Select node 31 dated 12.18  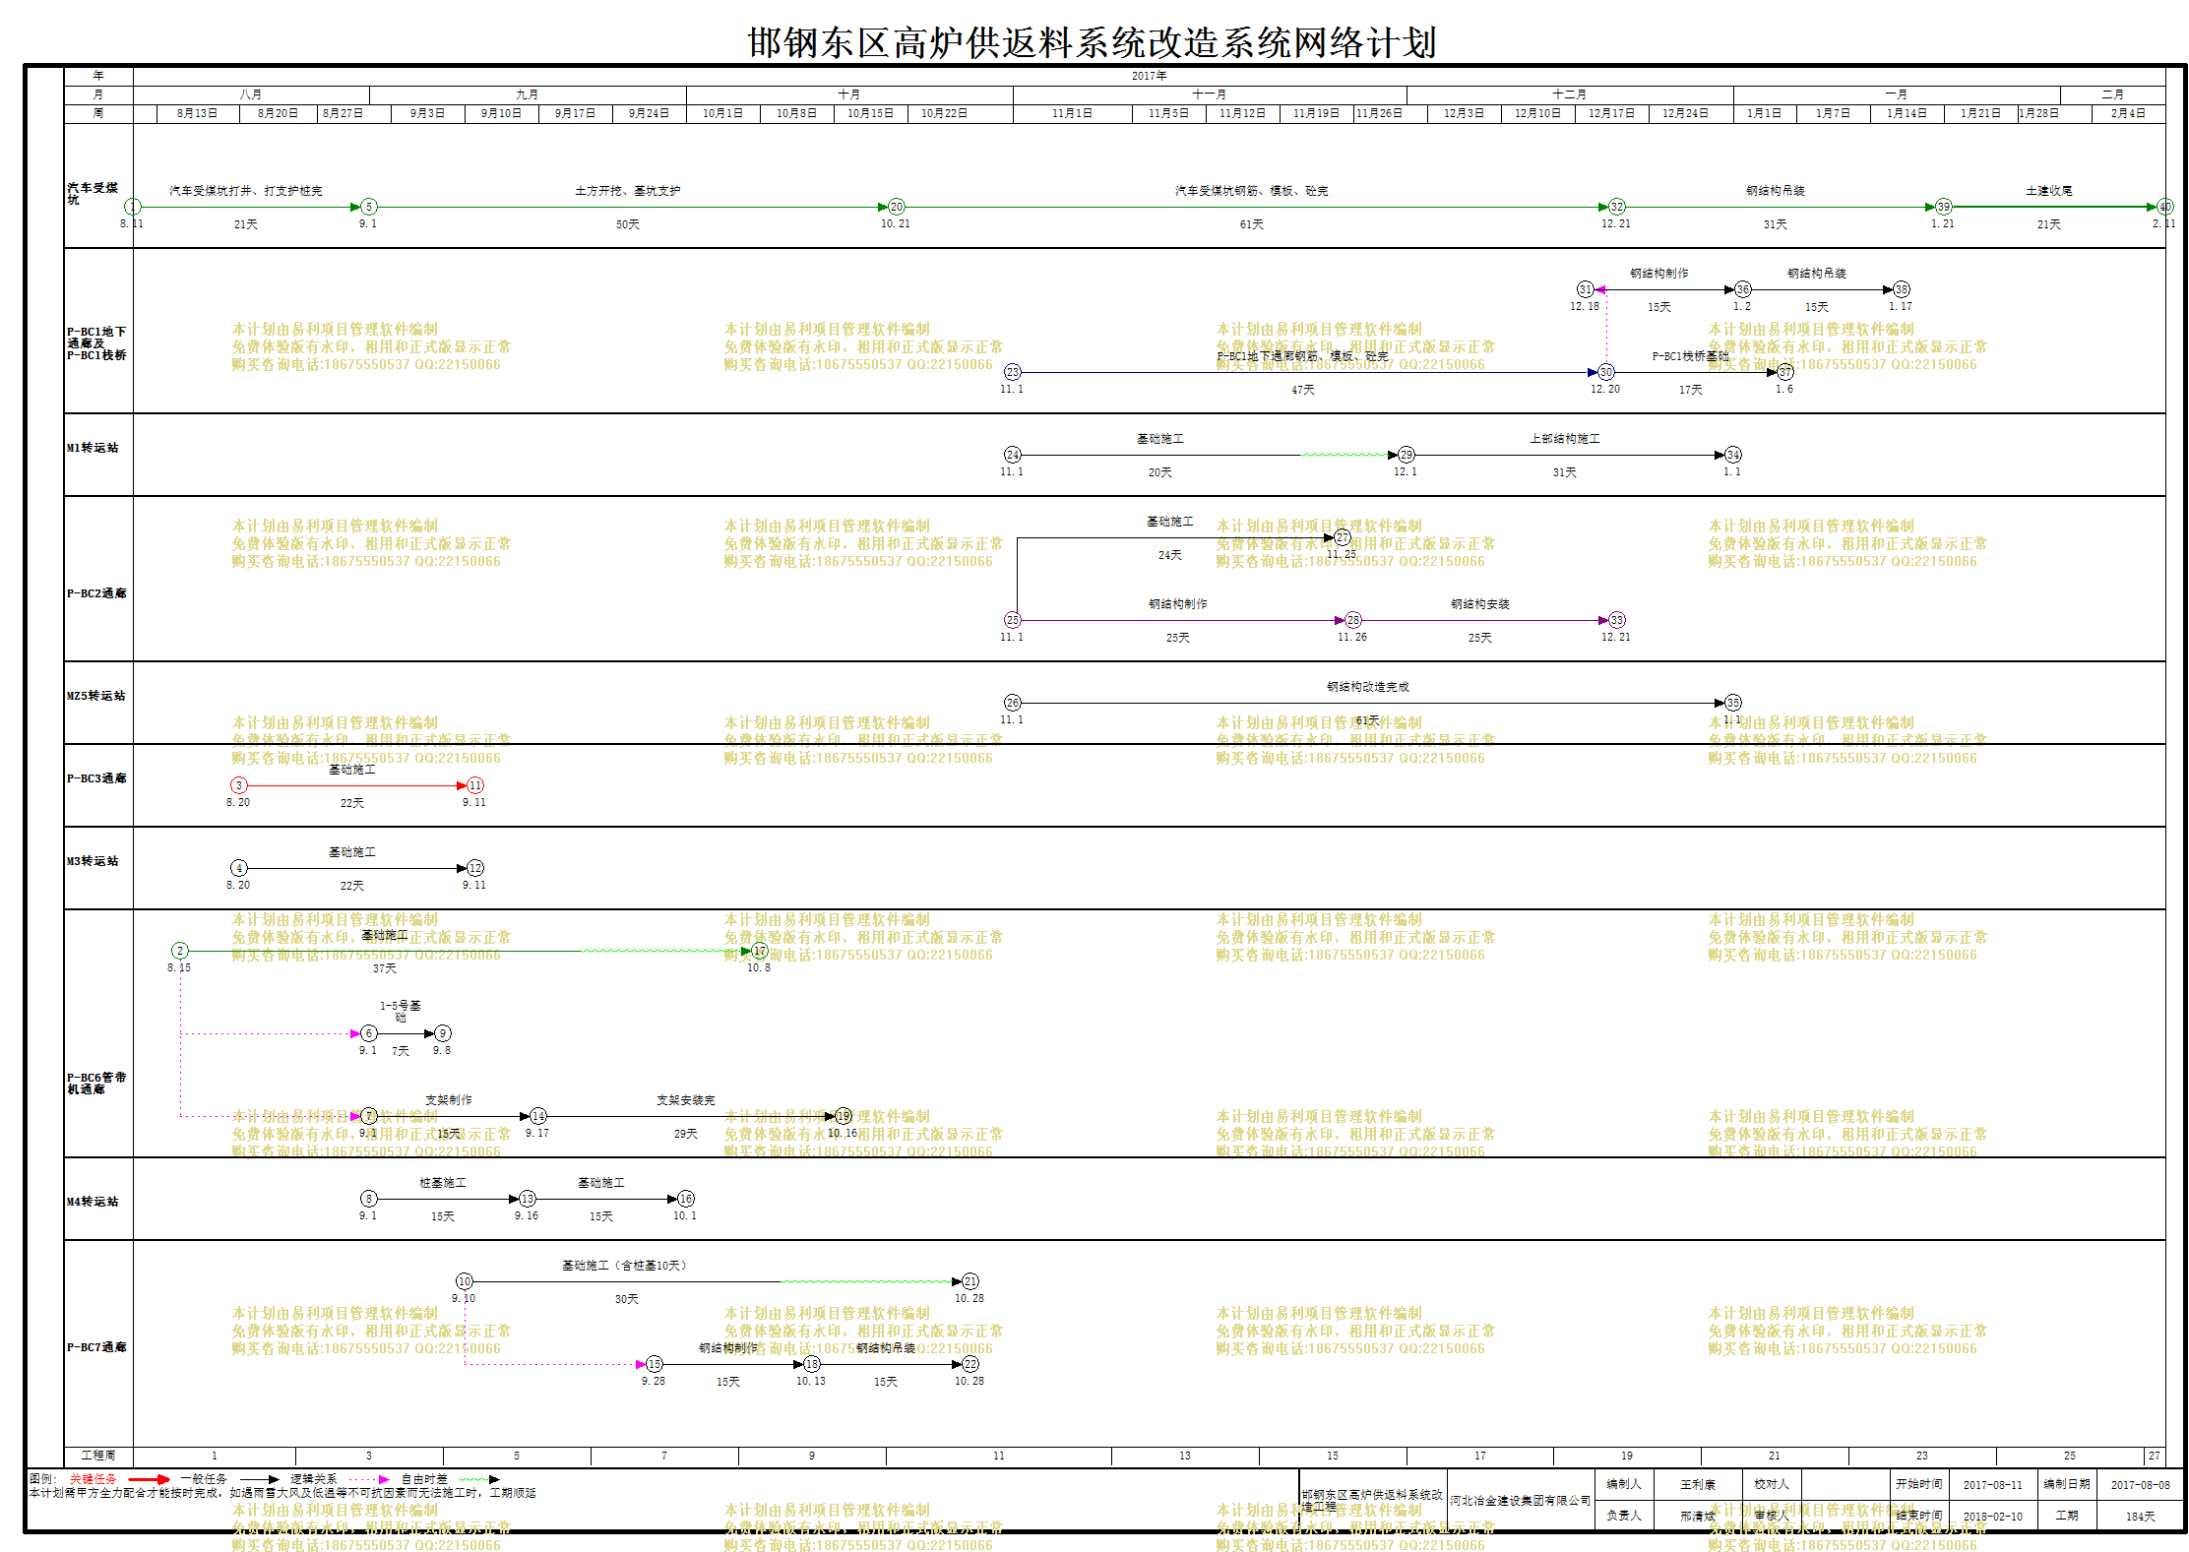[1586, 289]
